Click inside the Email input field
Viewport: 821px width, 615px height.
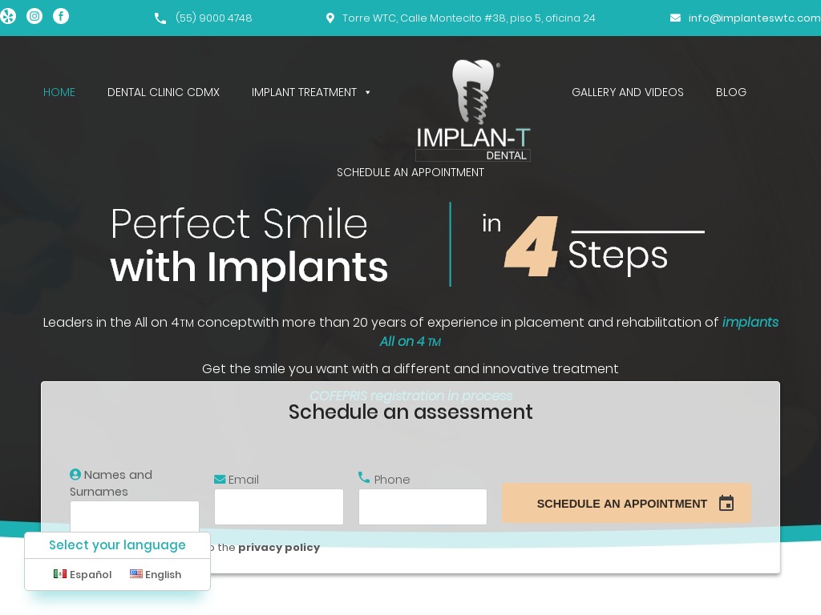tap(279, 507)
